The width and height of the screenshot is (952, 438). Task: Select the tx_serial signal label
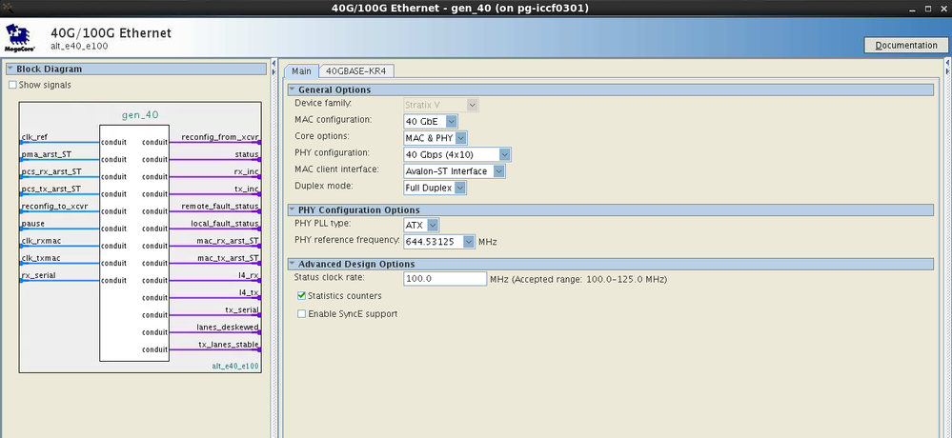coord(242,310)
